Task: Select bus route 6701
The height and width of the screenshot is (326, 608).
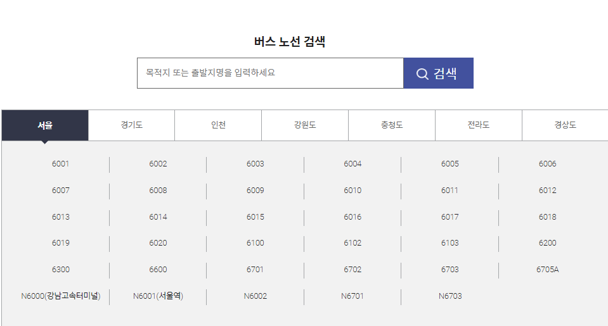Action: 255,270
